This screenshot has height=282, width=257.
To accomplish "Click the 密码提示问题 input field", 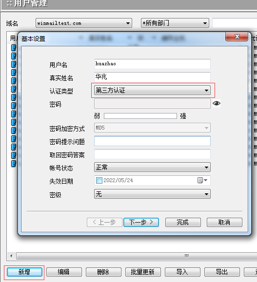I will pyautogui.click(x=152, y=141).
